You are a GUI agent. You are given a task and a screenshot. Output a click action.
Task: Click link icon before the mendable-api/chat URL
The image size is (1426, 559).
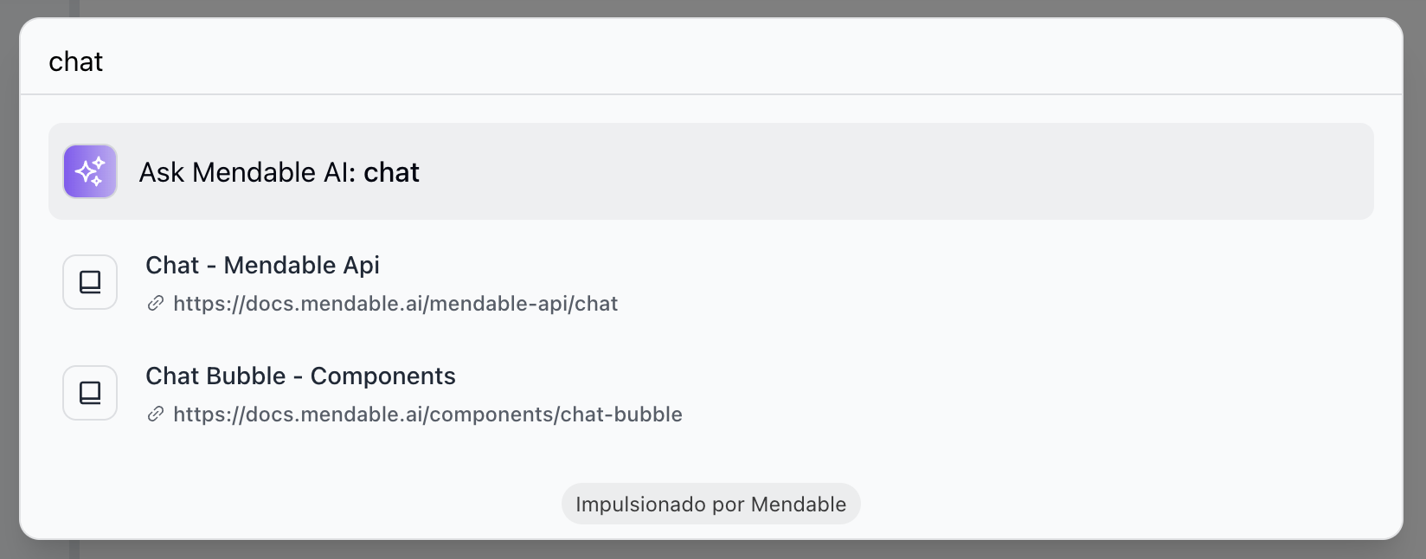(x=156, y=304)
